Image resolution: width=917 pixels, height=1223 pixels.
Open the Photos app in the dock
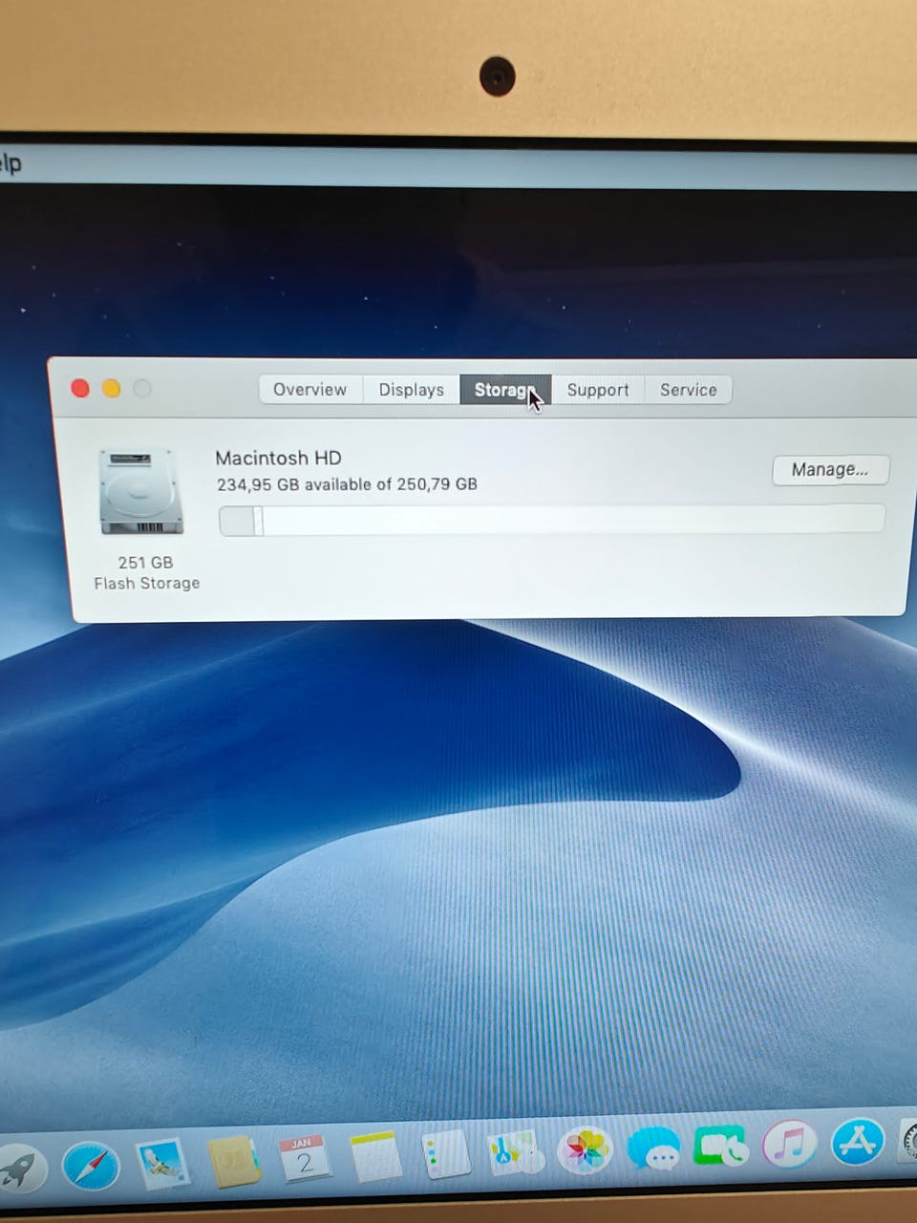point(584,1149)
